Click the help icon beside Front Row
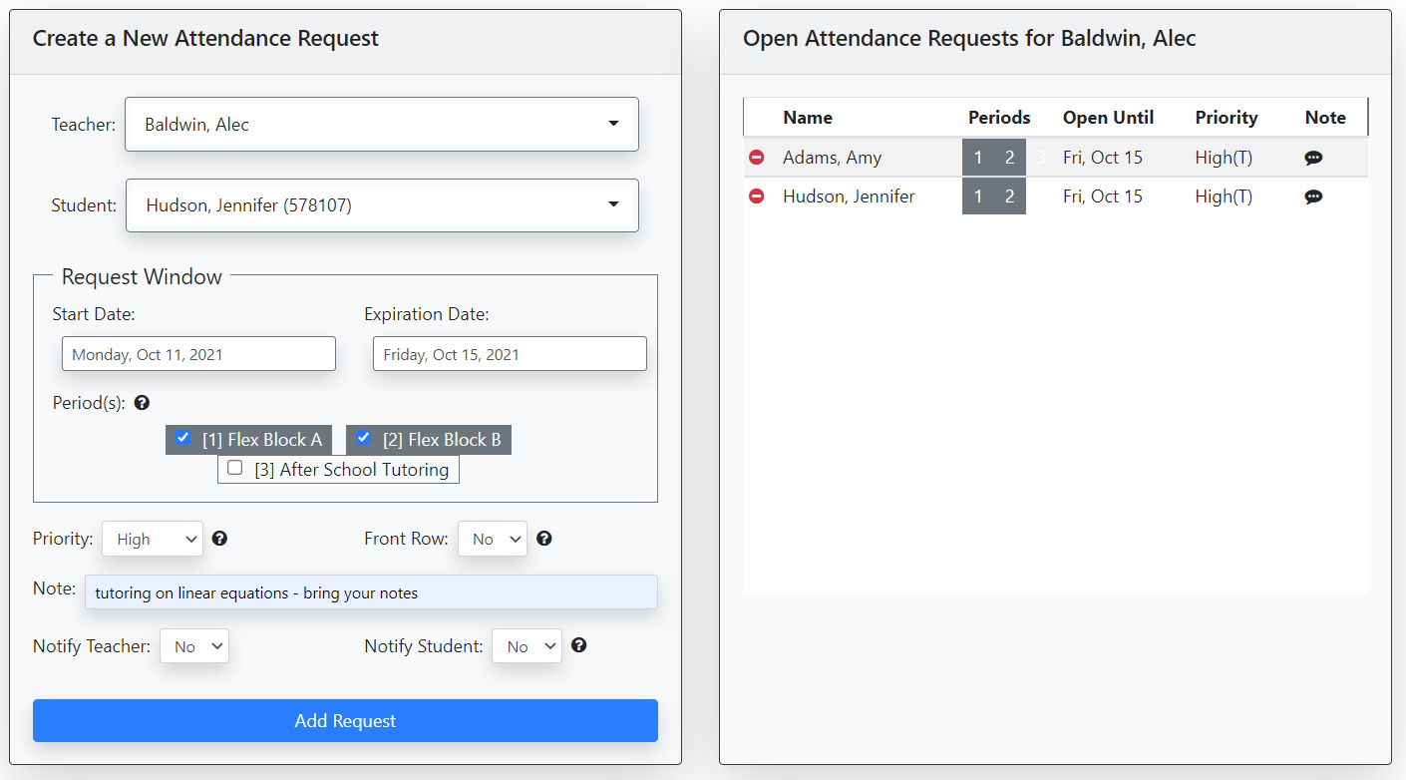The width and height of the screenshot is (1406, 780). pyautogui.click(x=544, y=538)
